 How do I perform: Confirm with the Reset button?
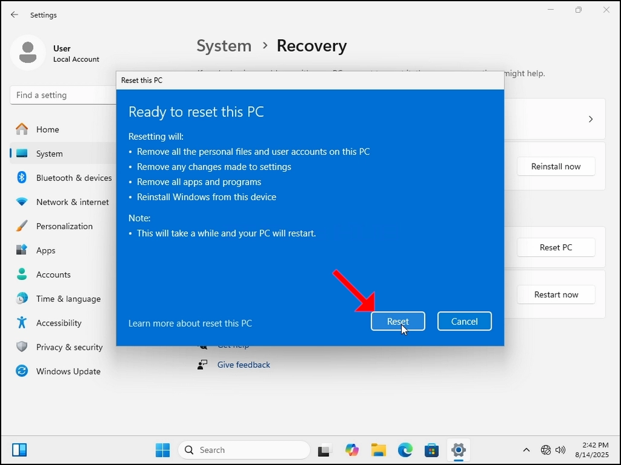tap(397, 321)
